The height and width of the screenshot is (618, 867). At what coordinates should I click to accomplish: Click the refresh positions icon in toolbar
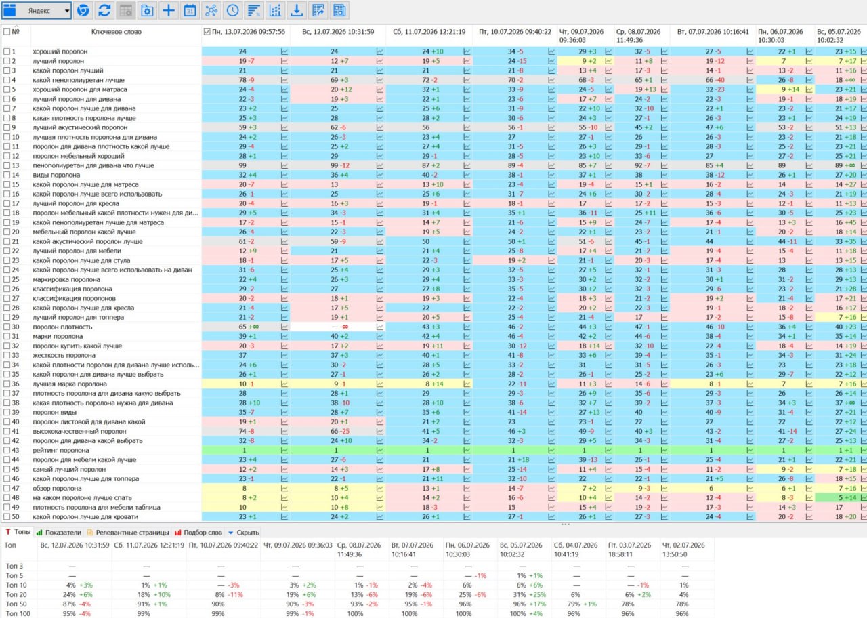tap(104, 10)
